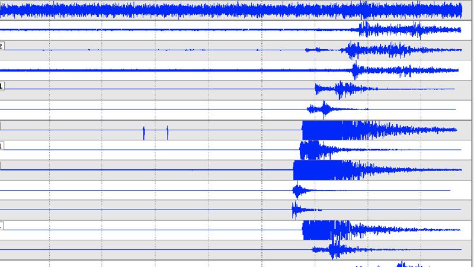Click the saturated block start on the two-spike trace
Screen dimensions: 474x267
coord(304,130)
